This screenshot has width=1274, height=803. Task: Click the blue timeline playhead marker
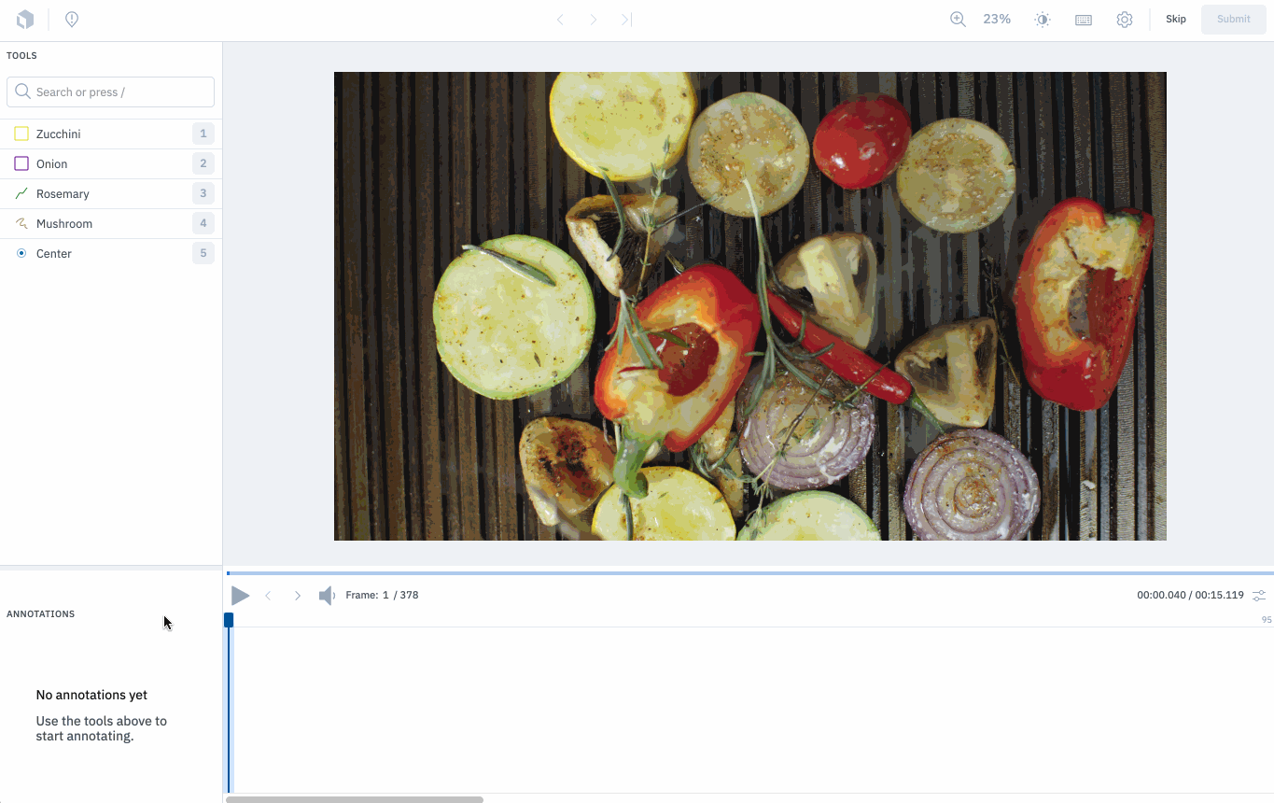(229, 620)
